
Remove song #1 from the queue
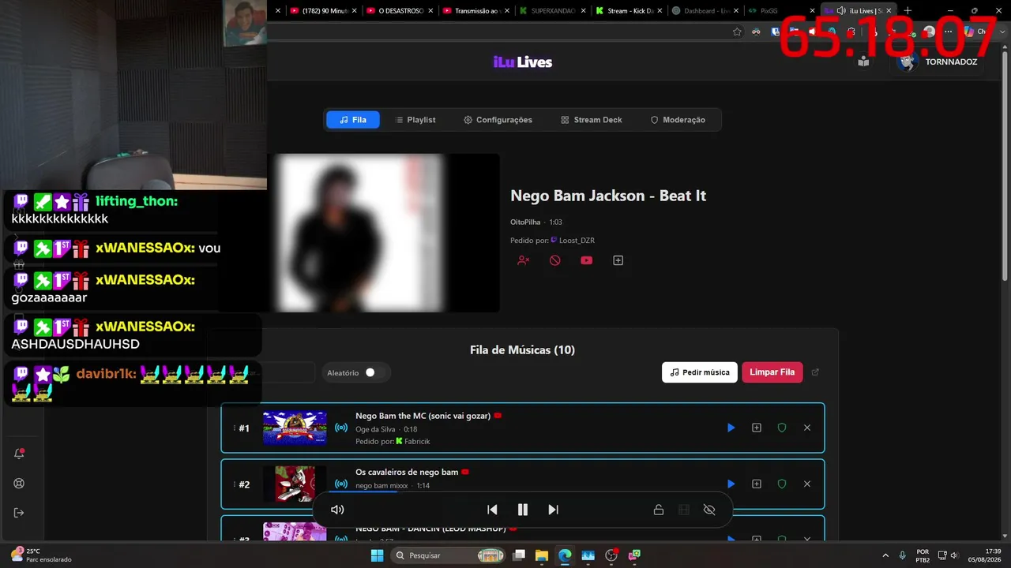(807, 428)
